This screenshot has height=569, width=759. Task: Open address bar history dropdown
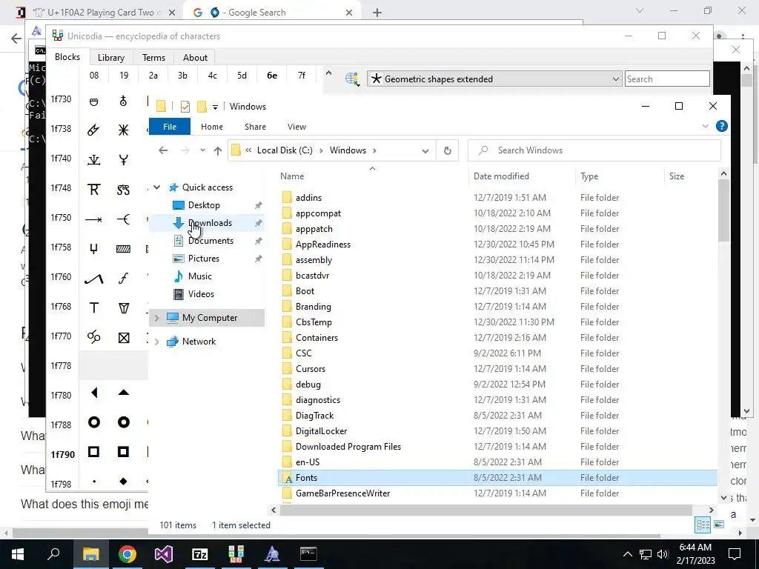coord(425,151)
